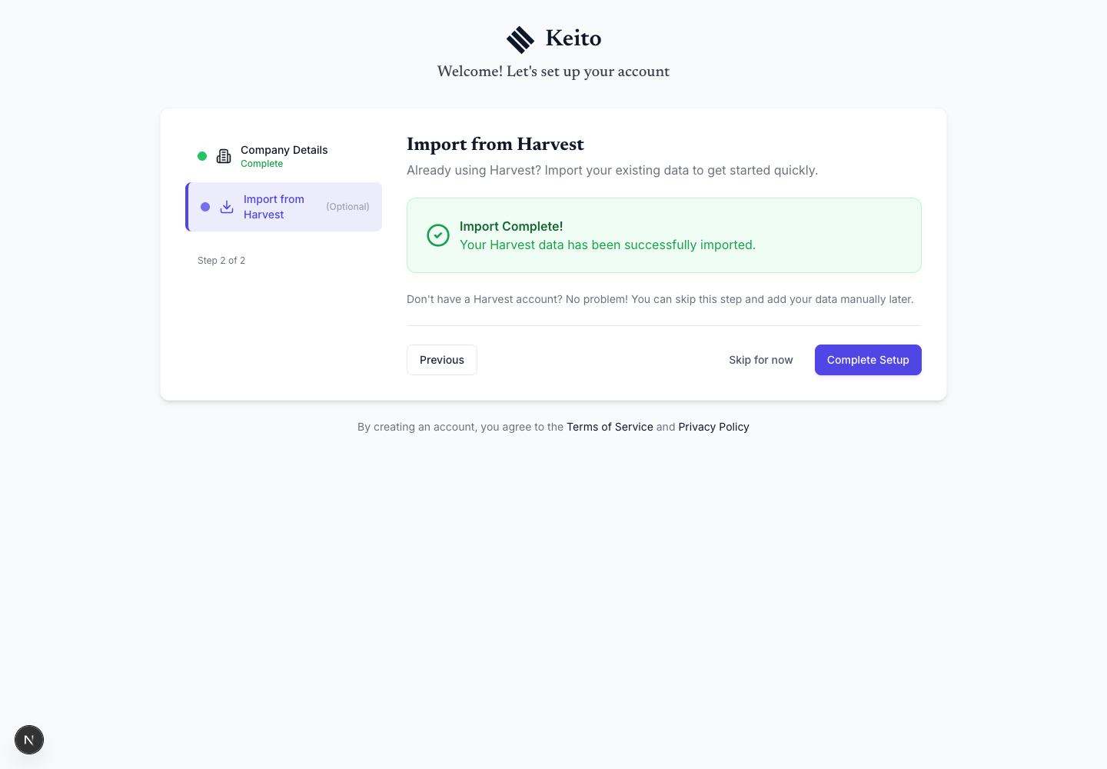Select the Company Details step
This screenshot has height=769, width=1107.
pyautogui.click(x=284, y=156)
